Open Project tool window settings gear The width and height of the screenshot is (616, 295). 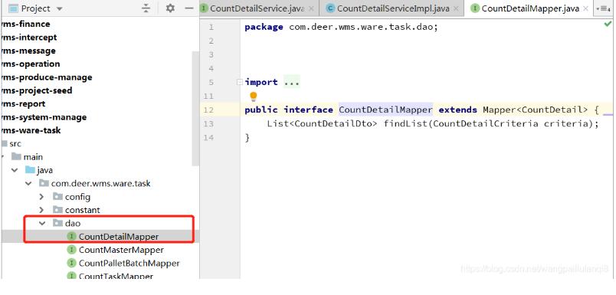tap(170, 8)
